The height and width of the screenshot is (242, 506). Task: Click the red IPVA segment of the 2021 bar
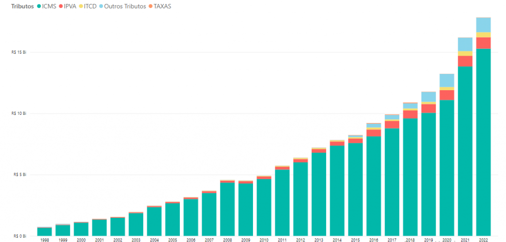tap(464, 61)
